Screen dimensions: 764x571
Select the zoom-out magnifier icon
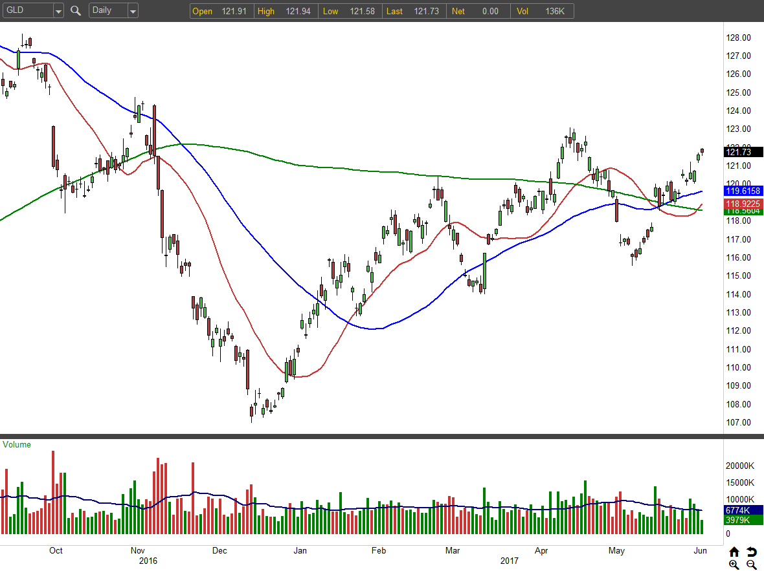(751, 564)
